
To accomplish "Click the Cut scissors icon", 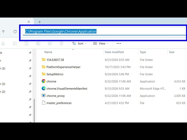I will point(3,43).
